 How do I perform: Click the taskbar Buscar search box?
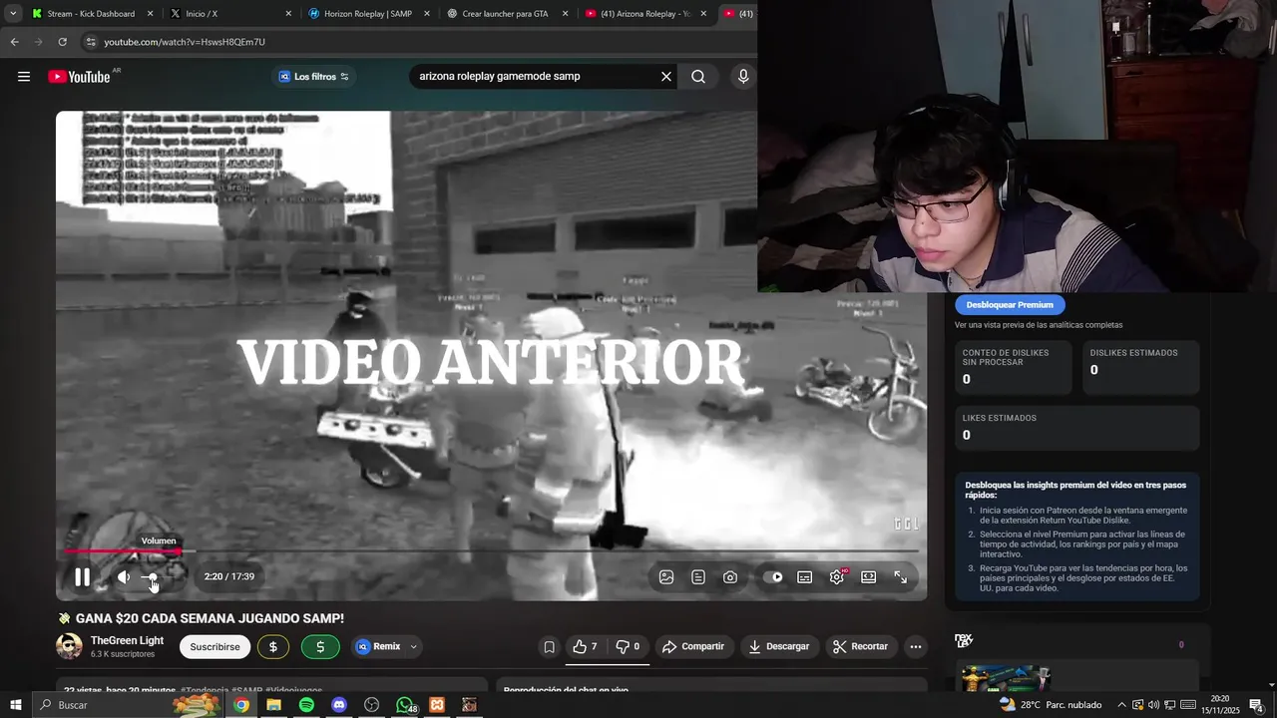[x=130, y=705]
